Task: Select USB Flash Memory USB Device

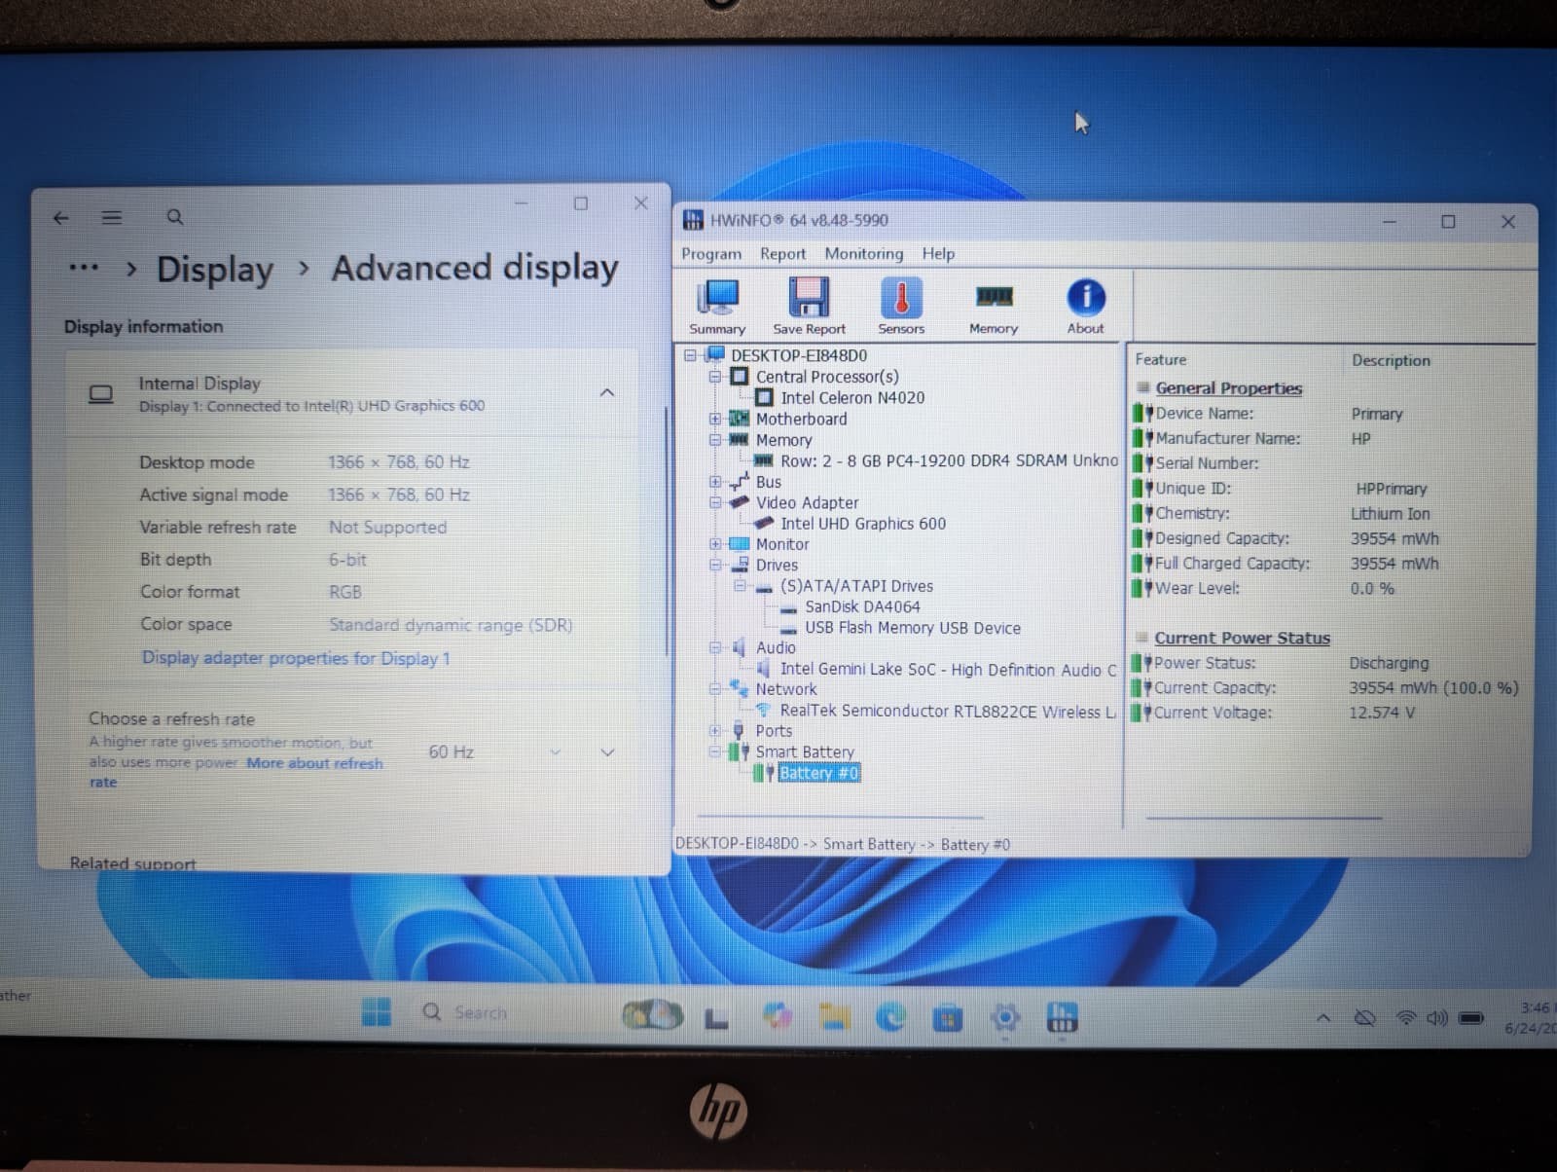Action: pos(913,628)
